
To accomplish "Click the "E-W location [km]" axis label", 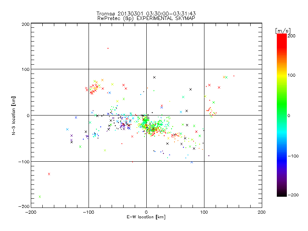I will point(146,217).
